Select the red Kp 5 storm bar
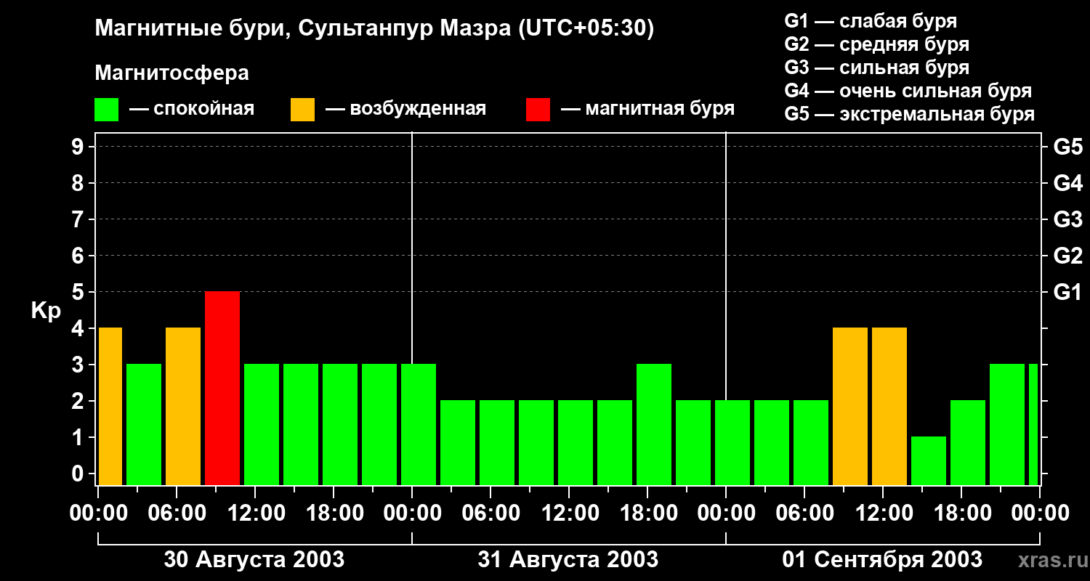Image resolution: width=1090 pixels, height=581 pixels. click(222, 388)
